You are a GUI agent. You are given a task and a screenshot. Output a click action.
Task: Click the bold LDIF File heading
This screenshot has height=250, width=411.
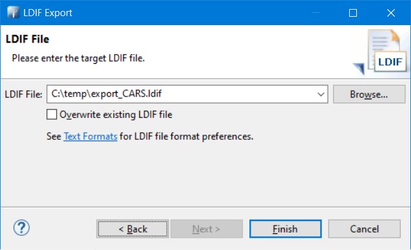pyautogui.click(x=27, y=39)
